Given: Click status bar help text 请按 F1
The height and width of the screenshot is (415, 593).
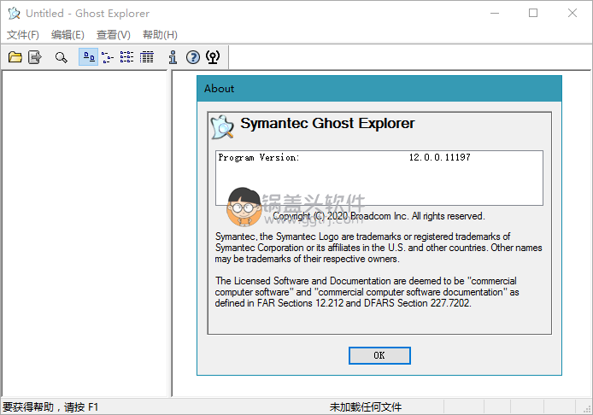Looking at the screenshot, I should tap(81, 407).
